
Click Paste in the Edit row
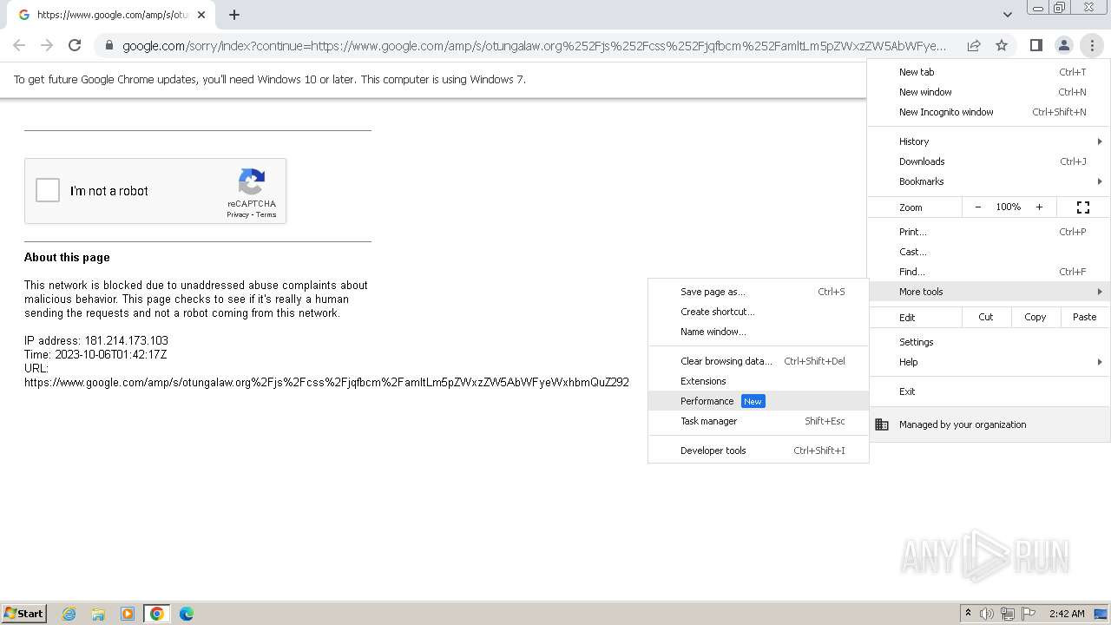(x=1085, y=317)
